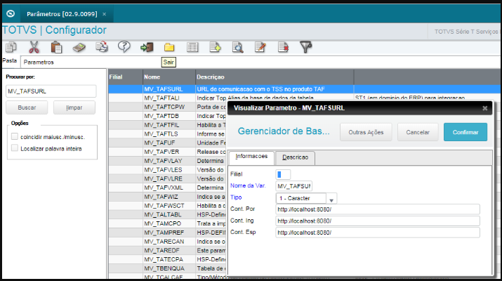This screenshot has width=502, height=281.
Task: Click the Cut scissors icon
Action: click(x=34, y=47)
